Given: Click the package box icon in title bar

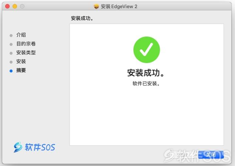Looking at the screenshot, I should click(96, 6).
